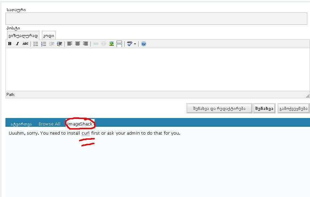Click the outdent icon
This screenshot has width=310, height=197.
tap(51, 44)
